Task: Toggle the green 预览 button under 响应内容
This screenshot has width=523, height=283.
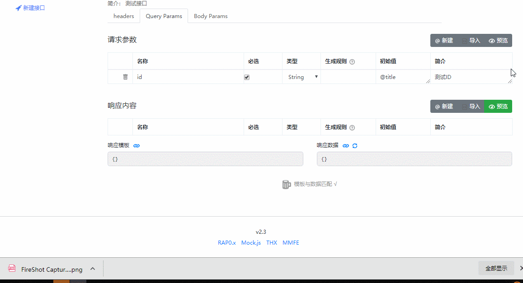Action: click(498, 106)
